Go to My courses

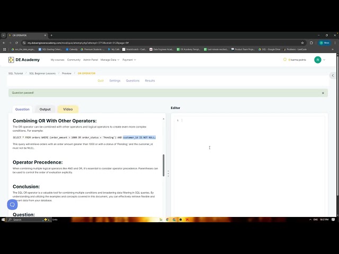(58, 60)
